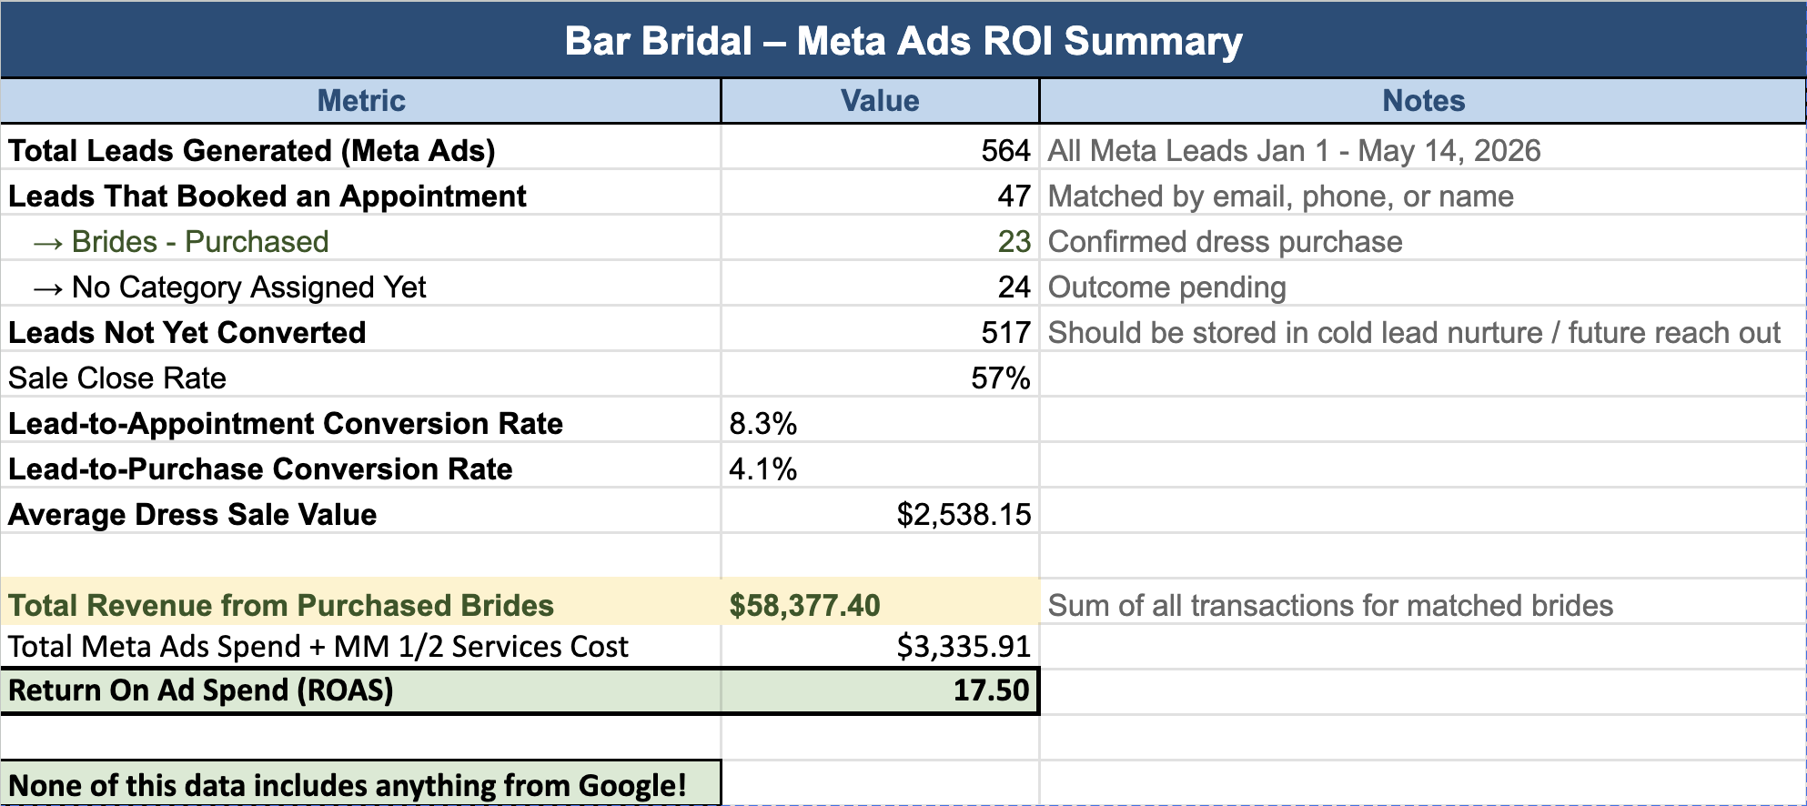Click the value cell "24"

coord(880,283)
